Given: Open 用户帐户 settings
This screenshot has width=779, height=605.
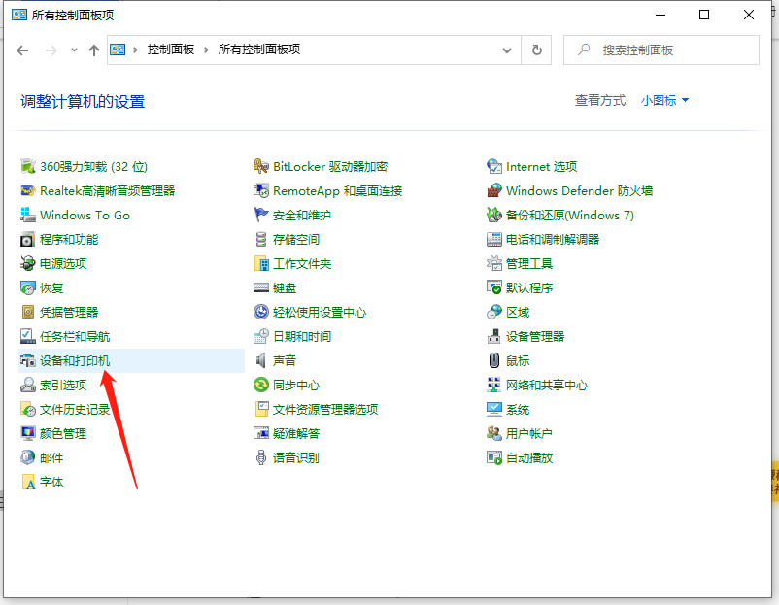Looking at the screenshot, I should click(527, 433).
